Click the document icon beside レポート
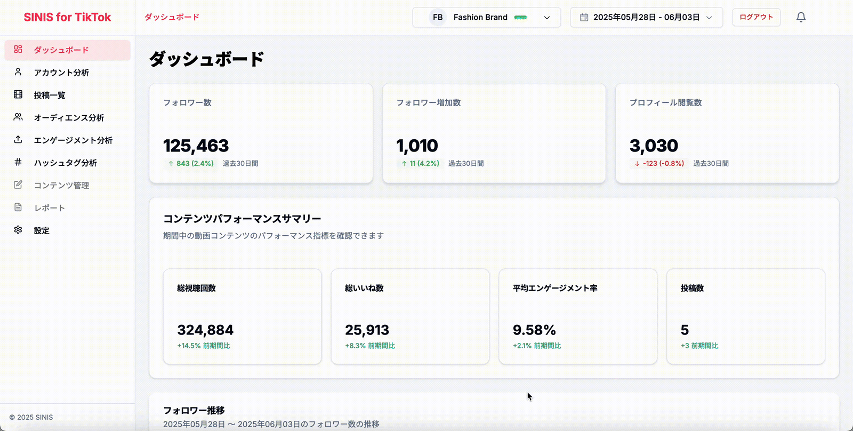This screenshot has width=853, height=431. [18, 207]
